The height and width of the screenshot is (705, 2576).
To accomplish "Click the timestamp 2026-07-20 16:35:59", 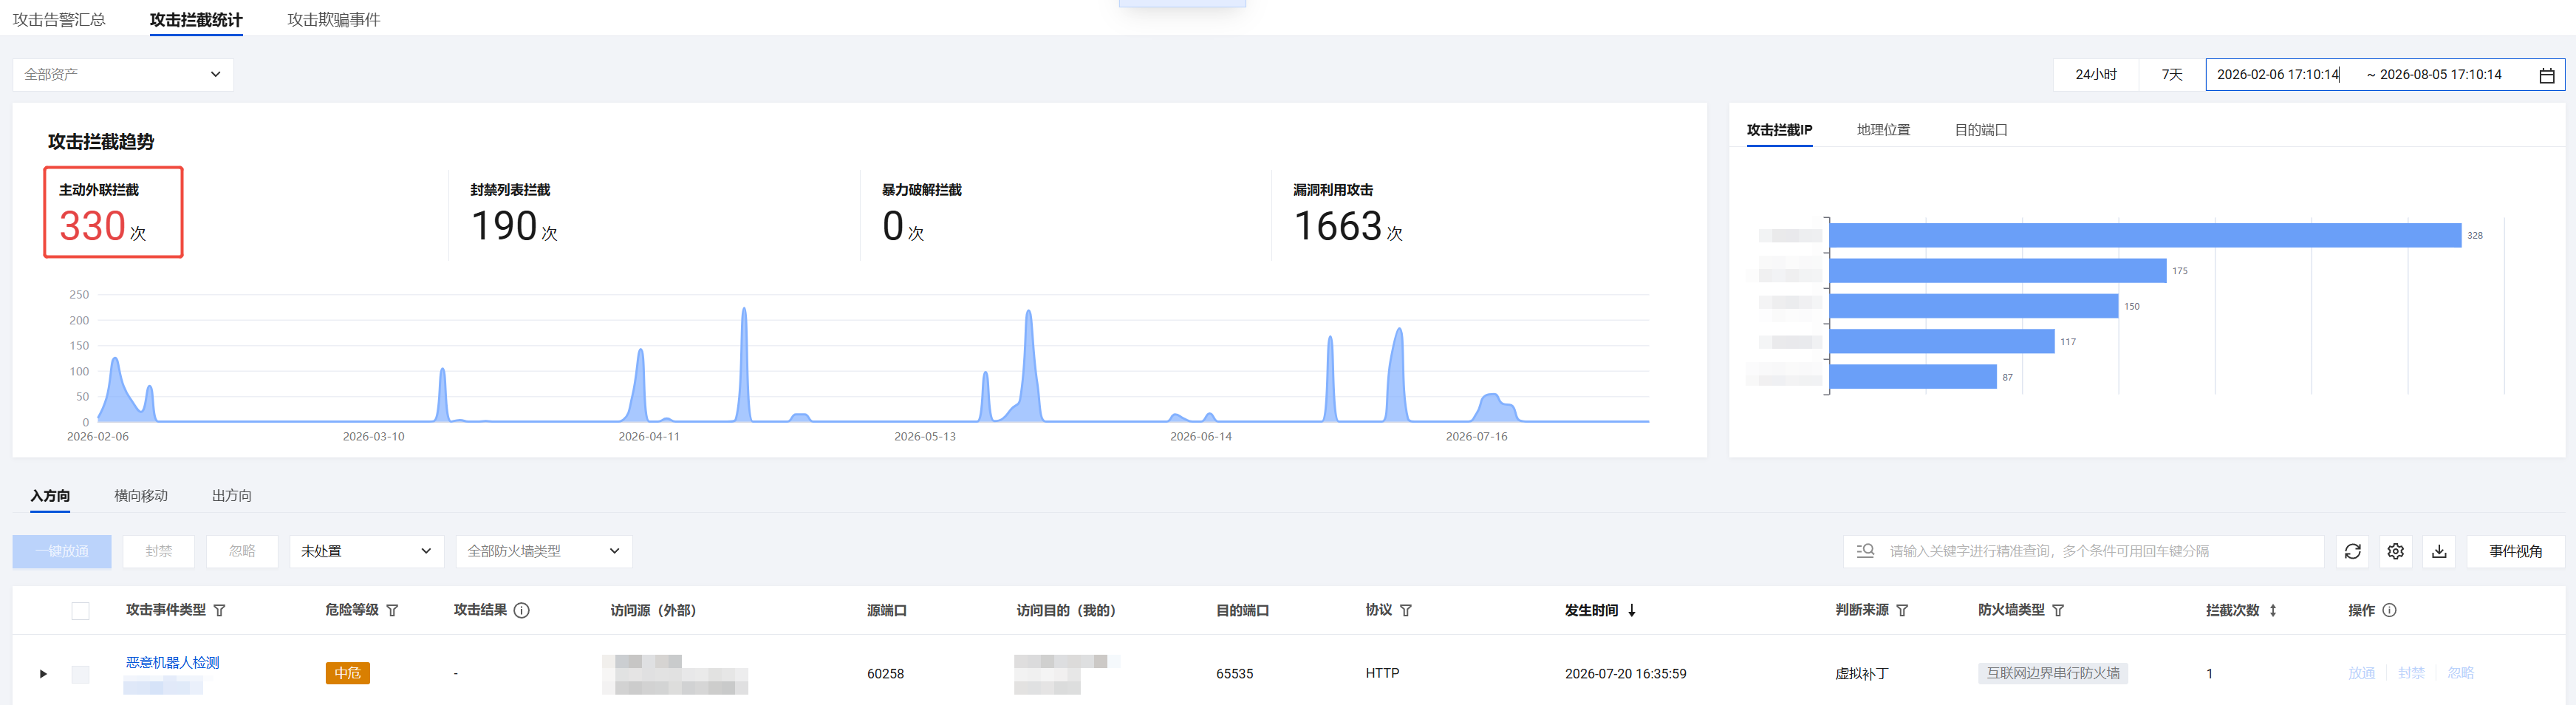I will pos(1625,674).
